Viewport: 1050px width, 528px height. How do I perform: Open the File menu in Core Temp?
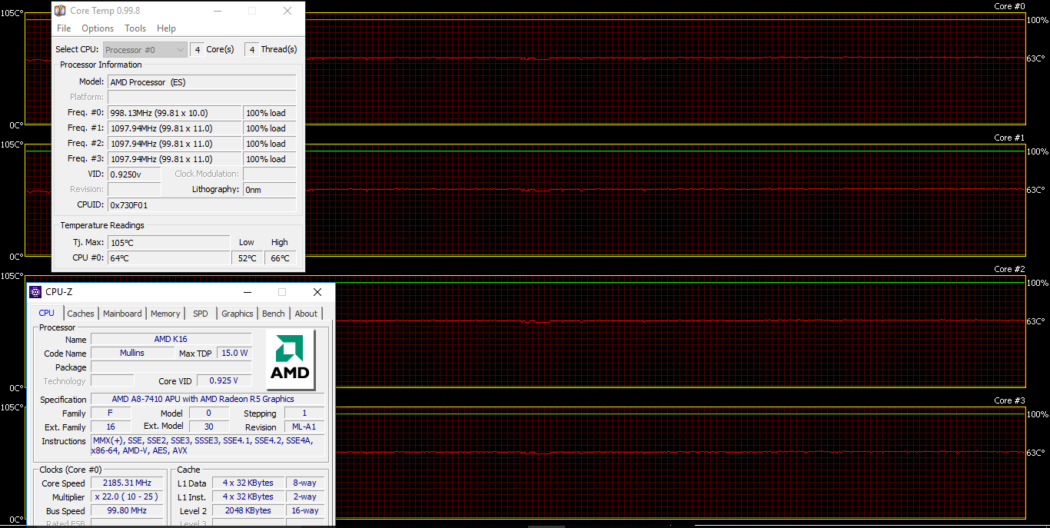pos(64,28)
